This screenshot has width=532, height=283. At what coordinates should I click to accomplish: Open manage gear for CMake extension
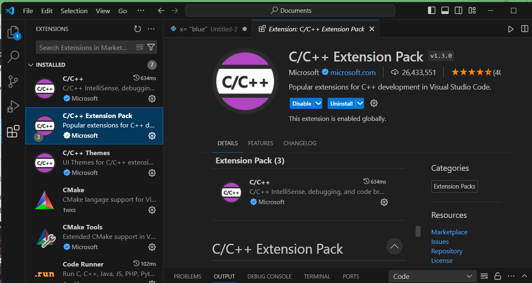click(x=152, y=210)
